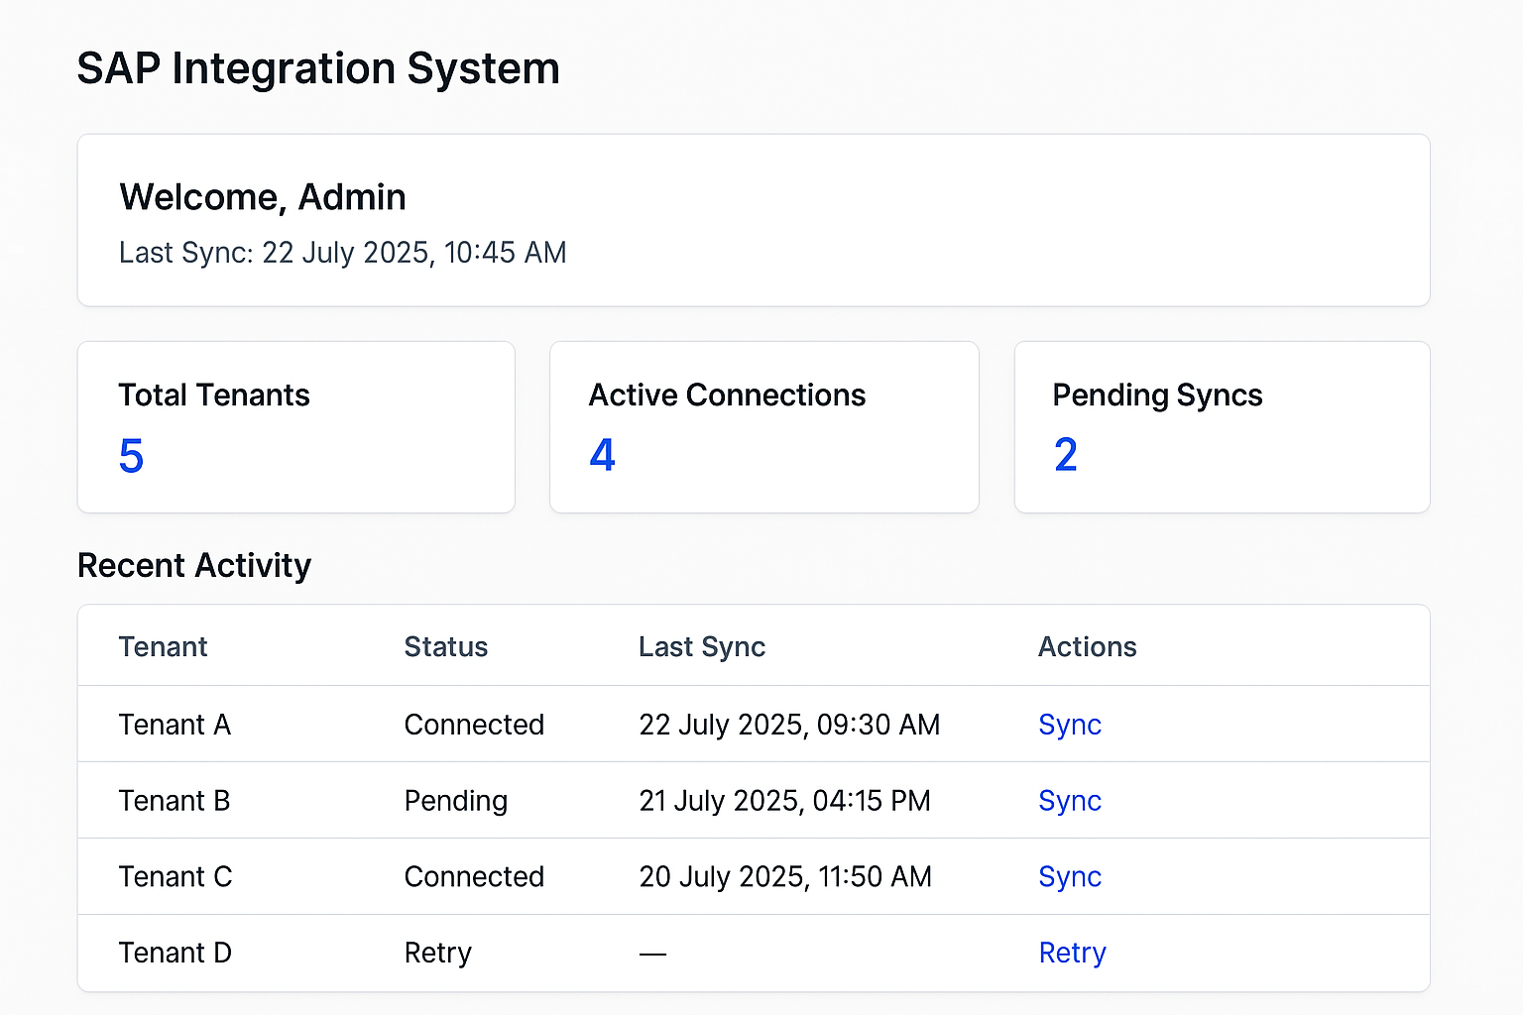Image resolution: width=1523 pixels, height=1015 pixels.
Task: Click the Pending status of Tenant B
Action: 456,801
